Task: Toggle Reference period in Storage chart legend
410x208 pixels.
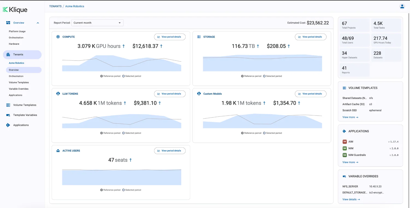Action: point(251,76)
